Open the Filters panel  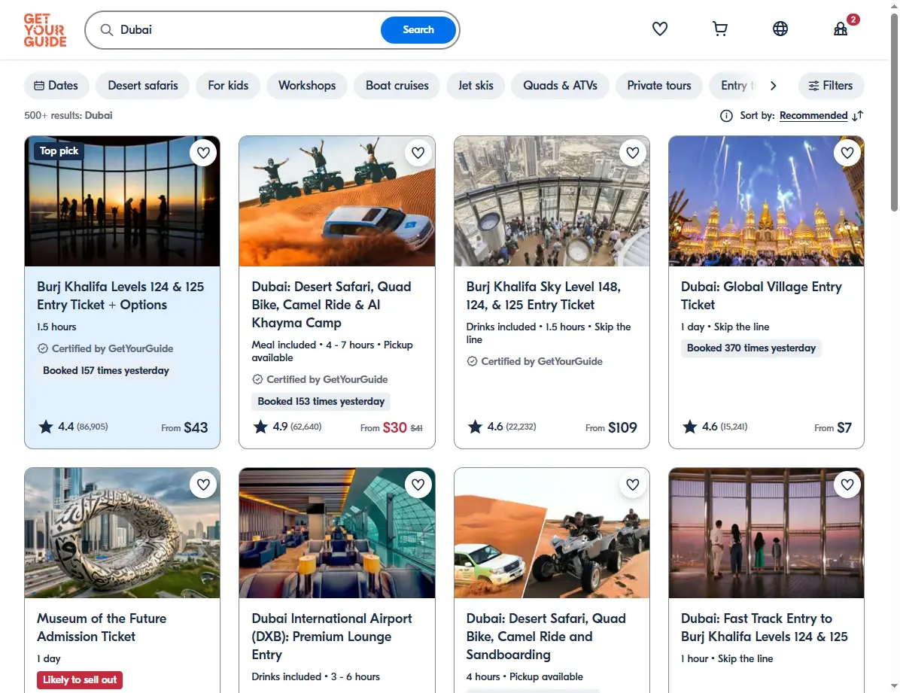click(x=831, y=86)
